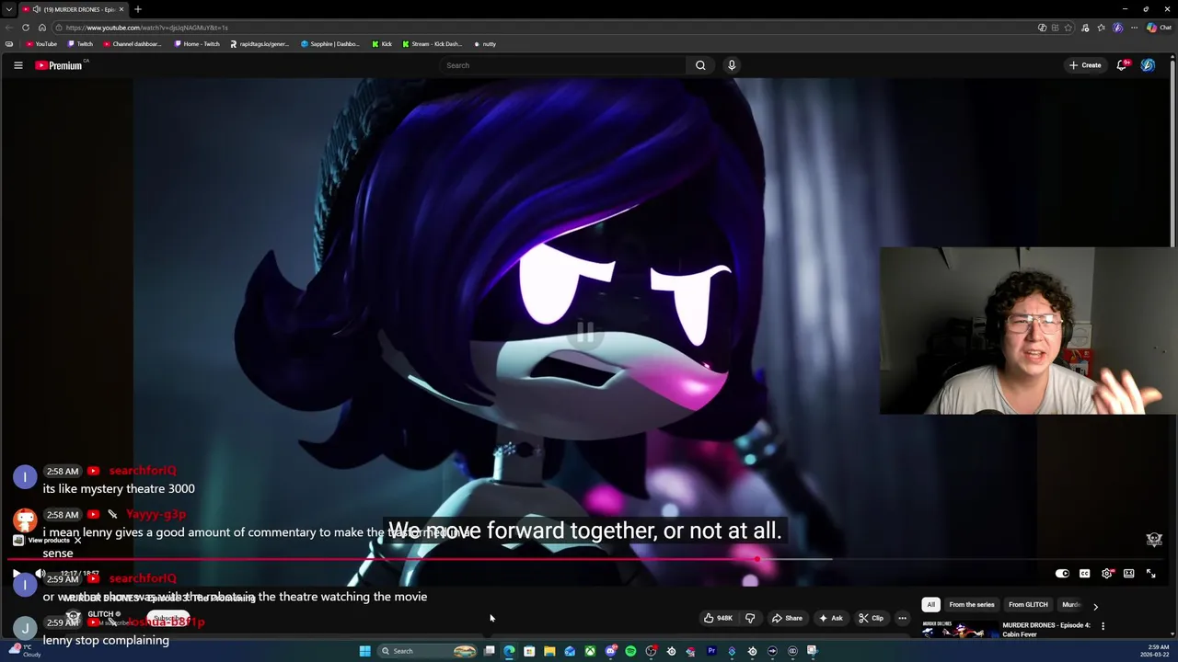This screenshot has width=1178, height=662.
Task: Open more video actions ellipsis
Action: pos(903,618)
